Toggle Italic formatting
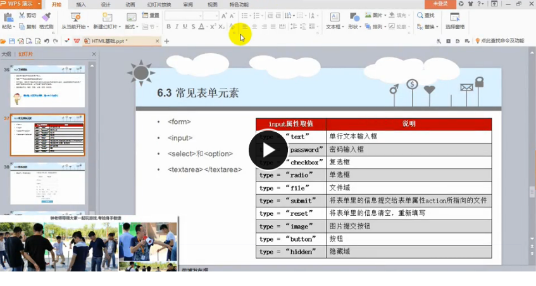Screen dimensions: 536x286 177,27
